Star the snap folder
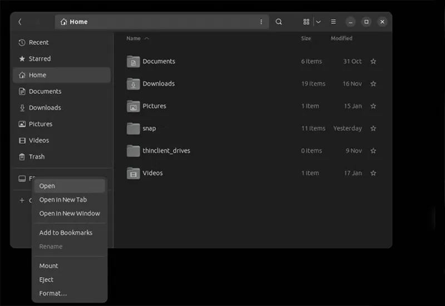This screenshot has height=306, width=445. (373, 129)
